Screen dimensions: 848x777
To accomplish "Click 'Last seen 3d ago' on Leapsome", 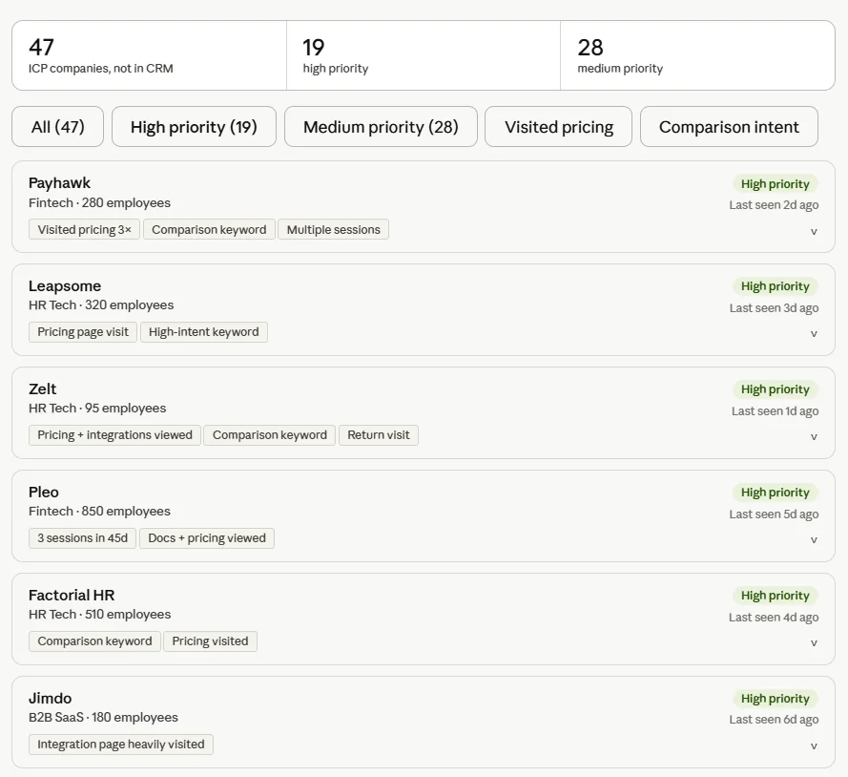I will 774,308.
